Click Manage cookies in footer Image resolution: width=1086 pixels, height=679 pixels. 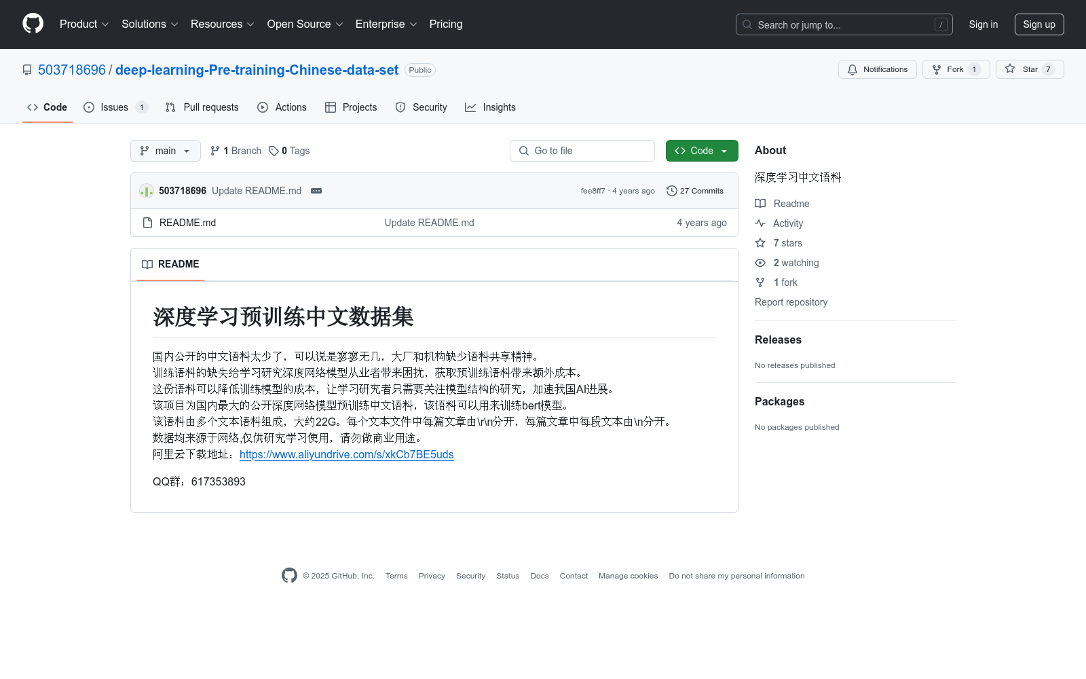point(628,576)
